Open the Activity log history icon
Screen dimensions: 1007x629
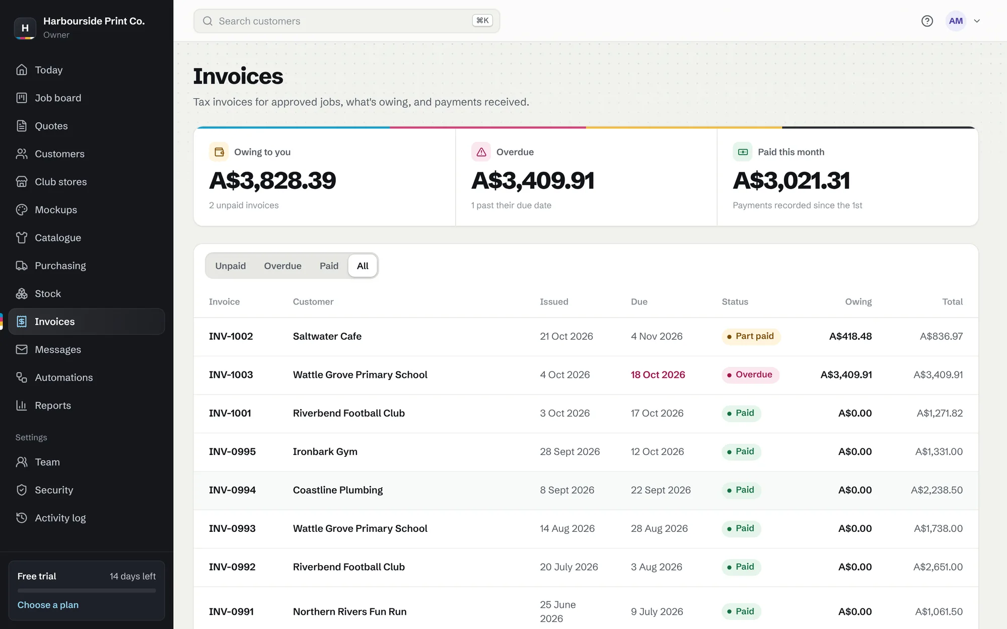[x=22, y=518]
